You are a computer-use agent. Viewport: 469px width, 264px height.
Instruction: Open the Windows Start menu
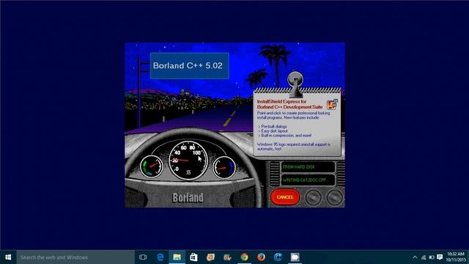click(x=8, y=257)
